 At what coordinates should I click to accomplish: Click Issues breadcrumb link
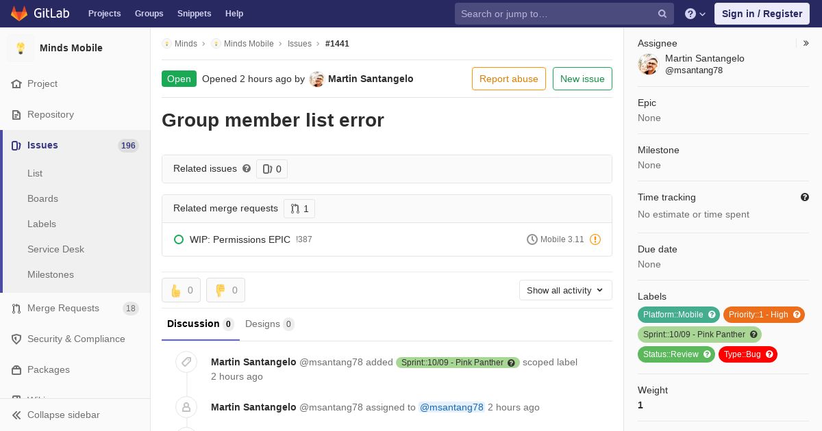[x=299, y=43]
